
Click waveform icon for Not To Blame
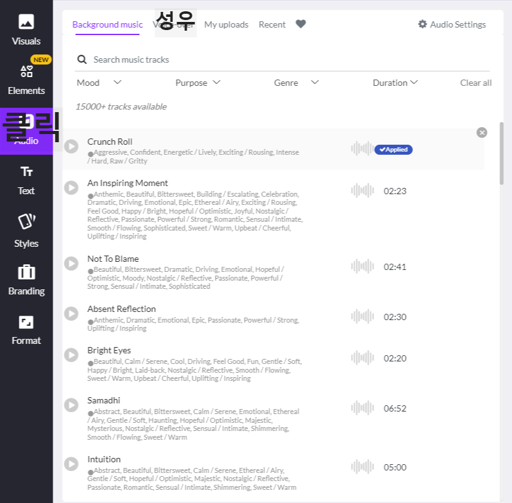[362, 267]
